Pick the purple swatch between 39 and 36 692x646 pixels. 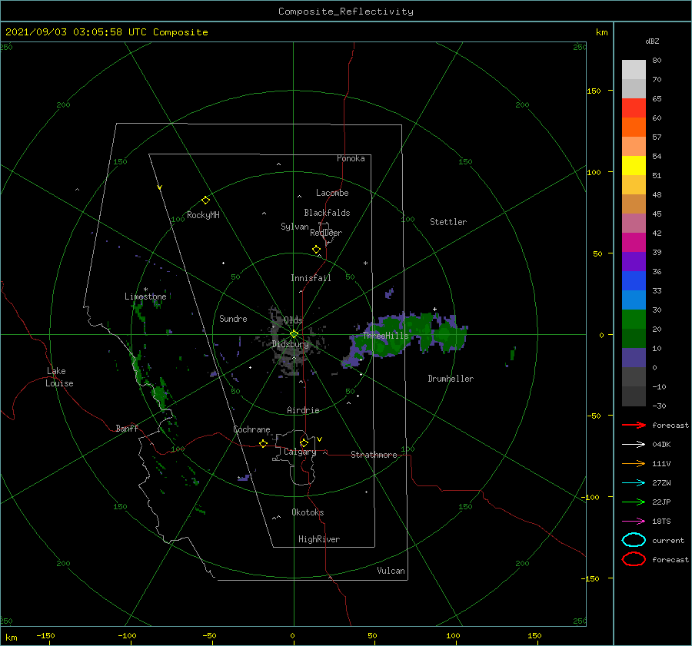tap(634, 261)
